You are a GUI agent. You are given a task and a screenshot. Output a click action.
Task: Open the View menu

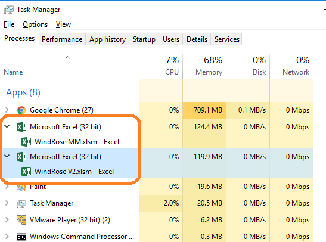[63, 24]
